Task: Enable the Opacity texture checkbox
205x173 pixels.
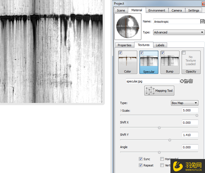Action: [184, 53]
